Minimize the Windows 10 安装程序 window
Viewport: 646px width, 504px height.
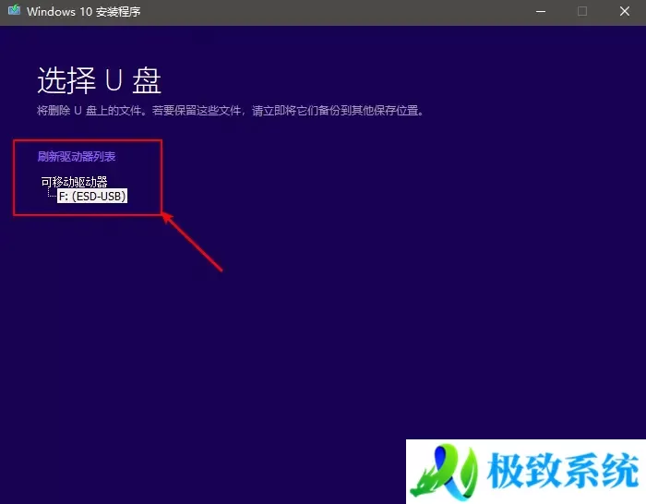click(541, 12)
